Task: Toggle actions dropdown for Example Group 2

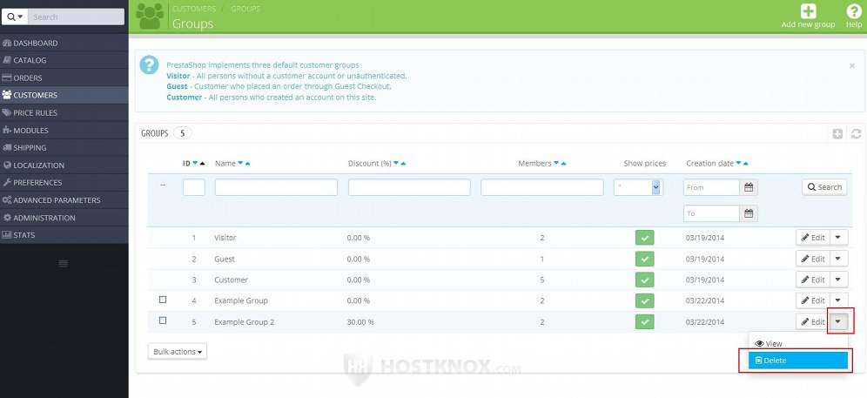Action: (x=839, y=321)
